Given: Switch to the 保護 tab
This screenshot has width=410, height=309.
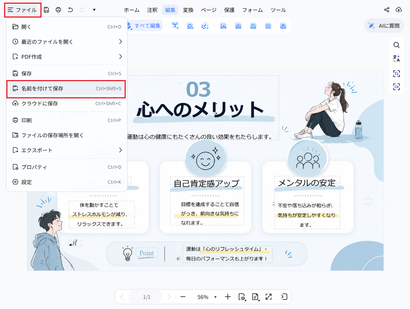Looking at the screenshot, I should pos(229,10).
